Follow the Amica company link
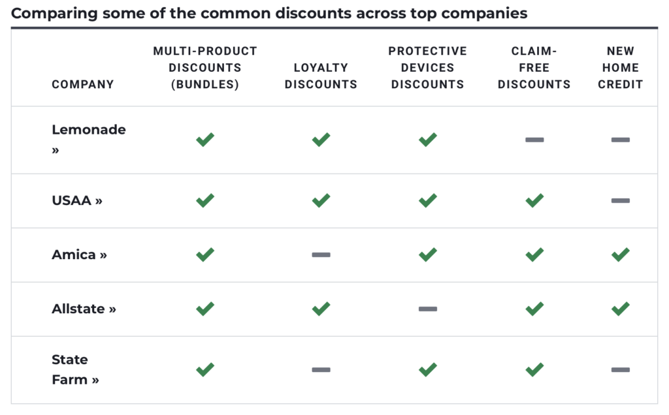Image resolution: width=669 pixels, height=415 pixels. click(x=79, y=254)
